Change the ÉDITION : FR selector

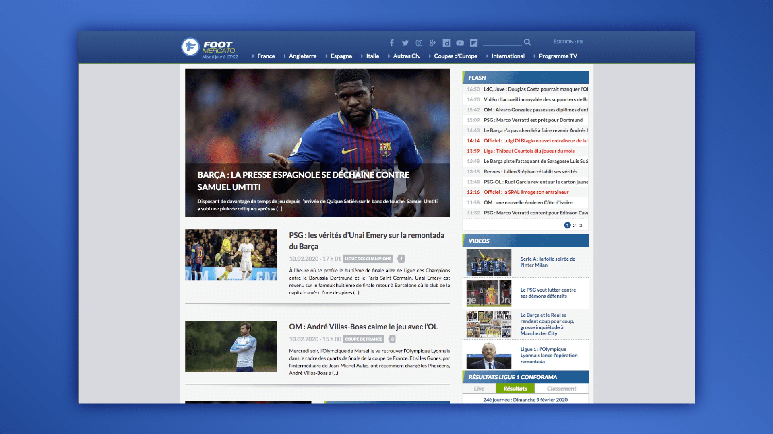pyautogui.click(x=568, y=42)
